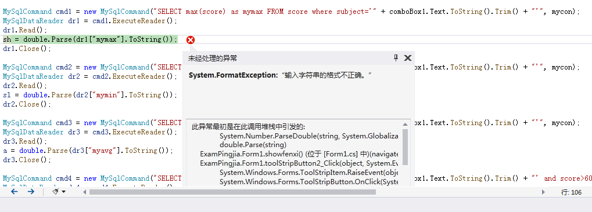Click the 未经处理的异常 popup title

(x=213, y=58)
